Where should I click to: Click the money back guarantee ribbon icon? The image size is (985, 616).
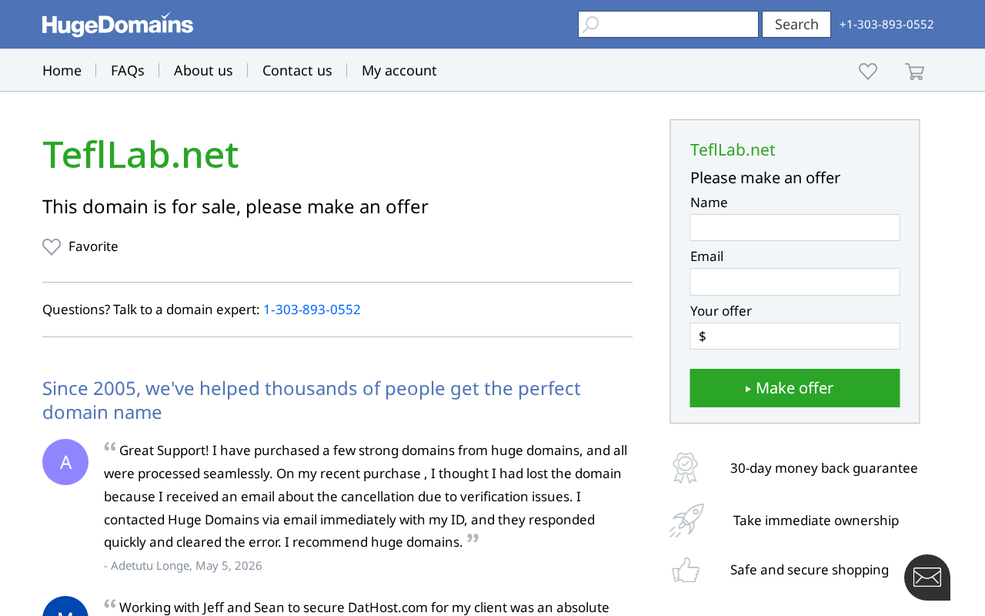[x=685, y=467]
